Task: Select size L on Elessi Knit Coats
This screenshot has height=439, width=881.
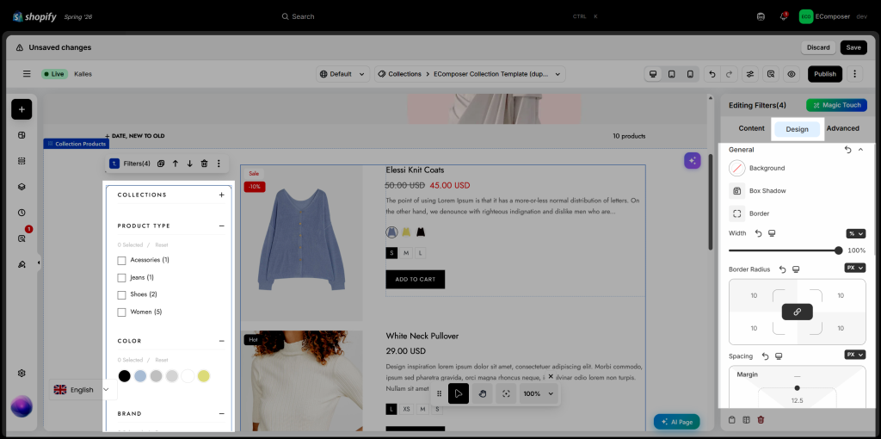Action: [420, 253]
